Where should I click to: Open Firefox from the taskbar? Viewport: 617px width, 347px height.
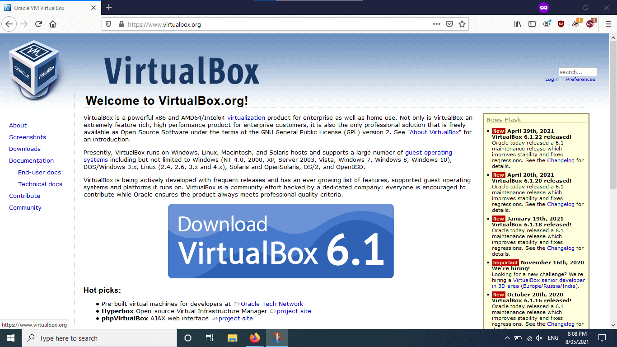point(255,338)
